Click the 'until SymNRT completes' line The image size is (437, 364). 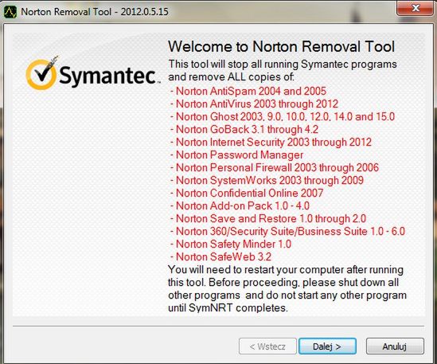228,308
